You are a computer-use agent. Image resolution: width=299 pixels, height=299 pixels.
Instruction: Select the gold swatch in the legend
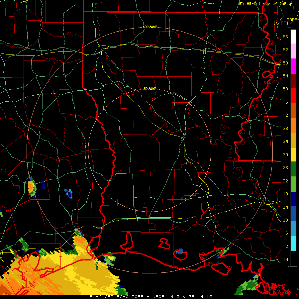click(x=293, y=141)
